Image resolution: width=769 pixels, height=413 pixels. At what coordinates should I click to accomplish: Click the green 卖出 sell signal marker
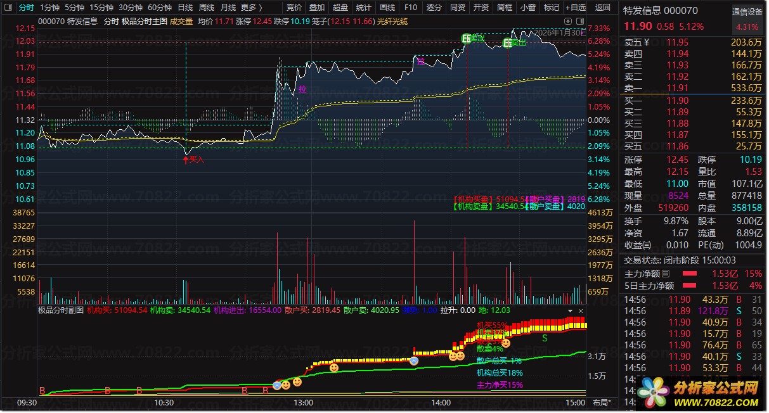[x=508, y=43]
